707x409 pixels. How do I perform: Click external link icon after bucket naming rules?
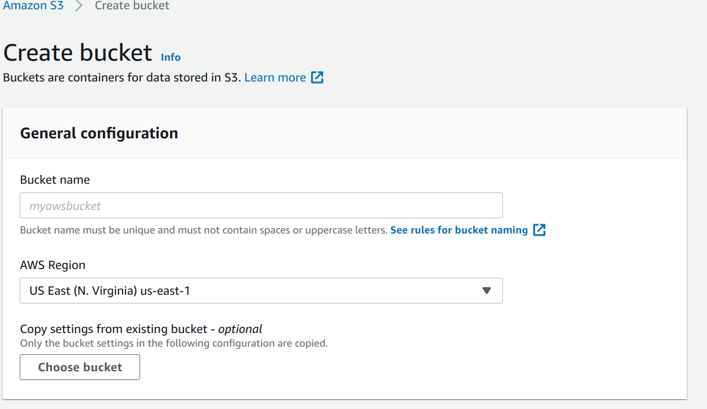tap(540, 230)
